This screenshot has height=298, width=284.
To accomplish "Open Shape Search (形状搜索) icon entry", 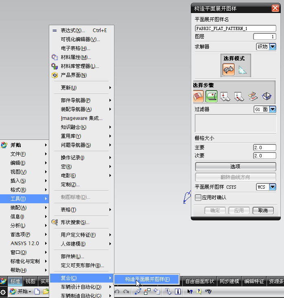I will coord(55,222).
